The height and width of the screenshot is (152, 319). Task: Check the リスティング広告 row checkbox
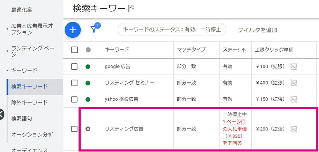point(74,129)
